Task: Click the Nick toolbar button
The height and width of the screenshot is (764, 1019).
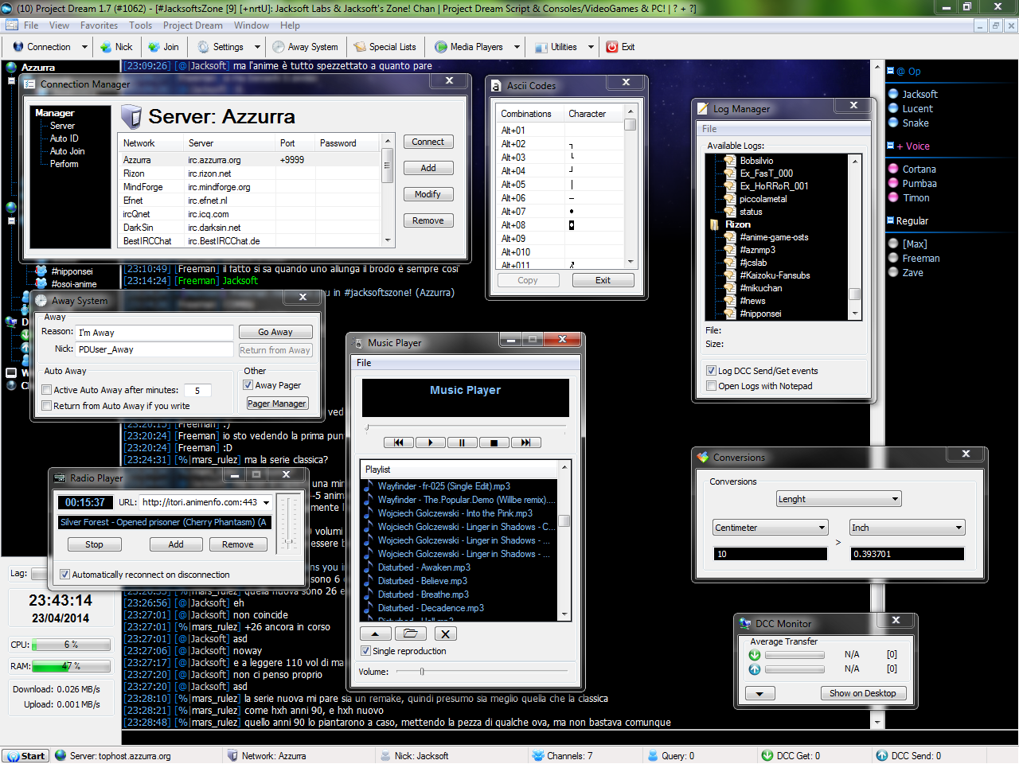Action: pos(116,47)
